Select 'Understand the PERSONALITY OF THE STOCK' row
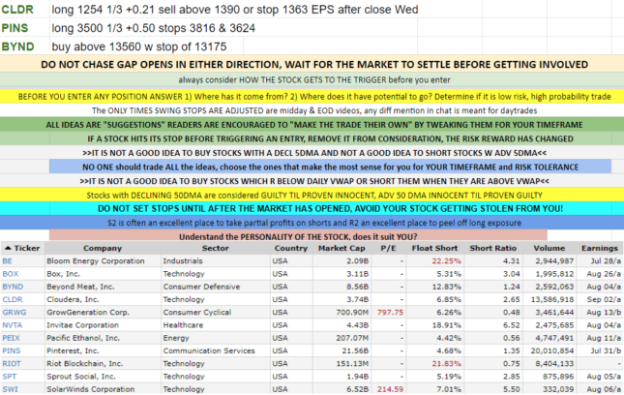 [298, 235]
